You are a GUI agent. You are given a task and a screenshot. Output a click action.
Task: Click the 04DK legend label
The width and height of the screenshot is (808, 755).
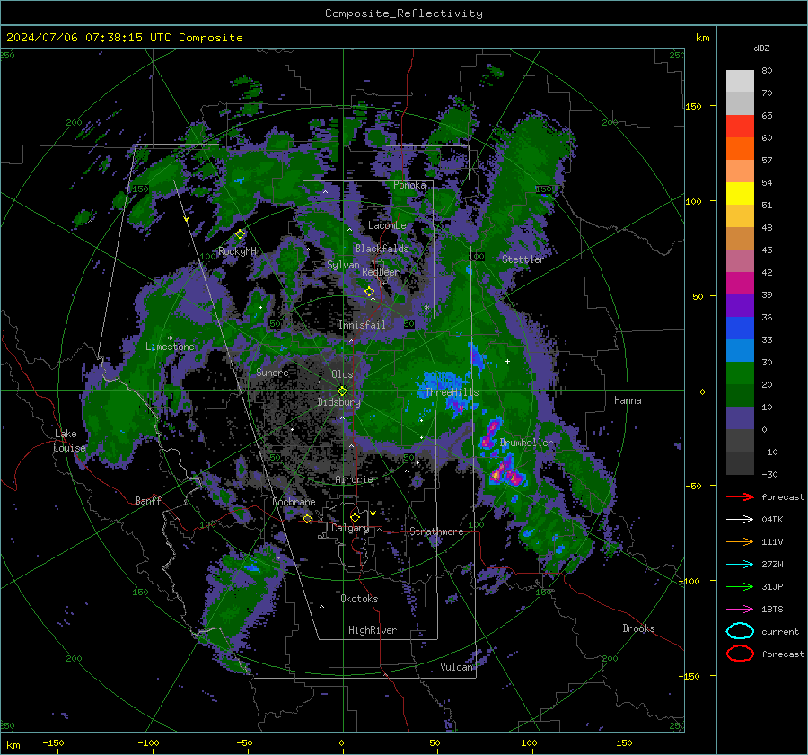[772, 520]
